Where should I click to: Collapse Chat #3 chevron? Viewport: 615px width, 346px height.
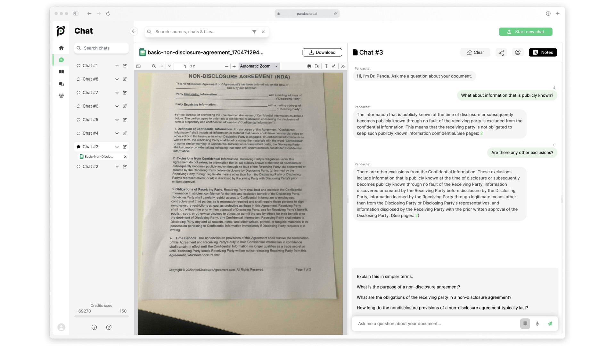117,147
